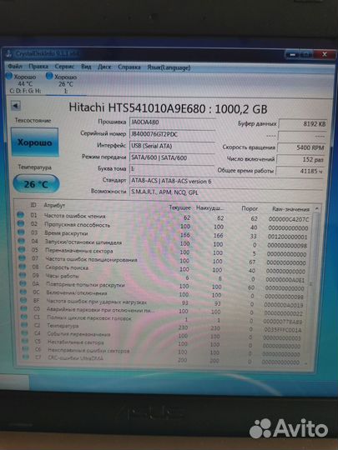Click status icon for C6 Неисправимые ошибки секторов

(26, 349)
